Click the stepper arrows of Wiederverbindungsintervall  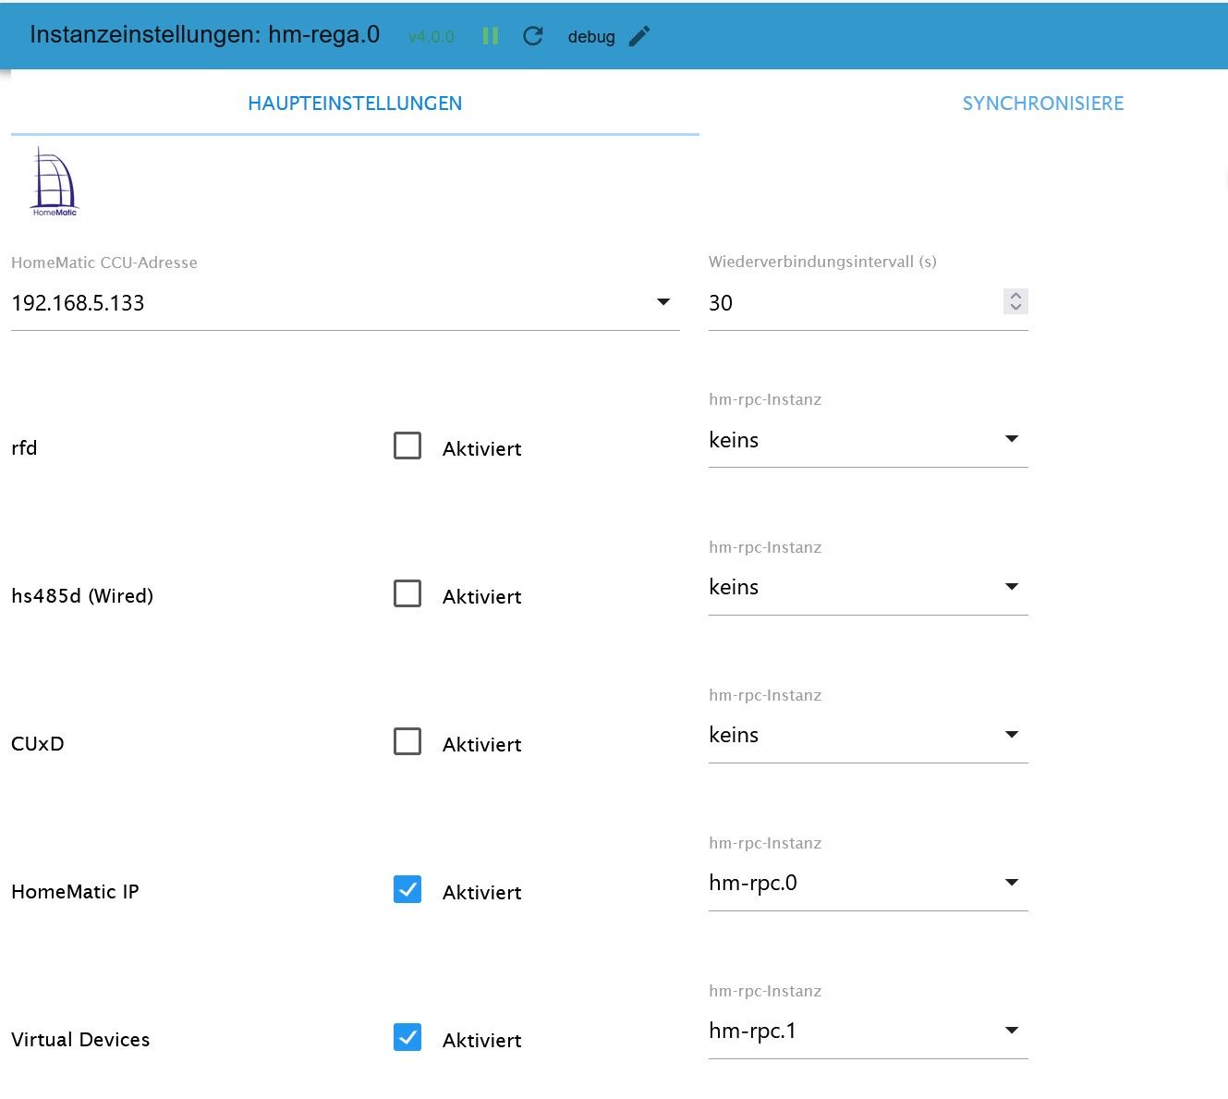pyautogui.click(x=1015, y=301)
